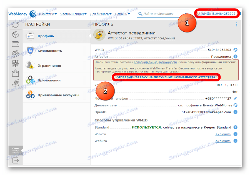Click the Профиль ID card icon

30,36
